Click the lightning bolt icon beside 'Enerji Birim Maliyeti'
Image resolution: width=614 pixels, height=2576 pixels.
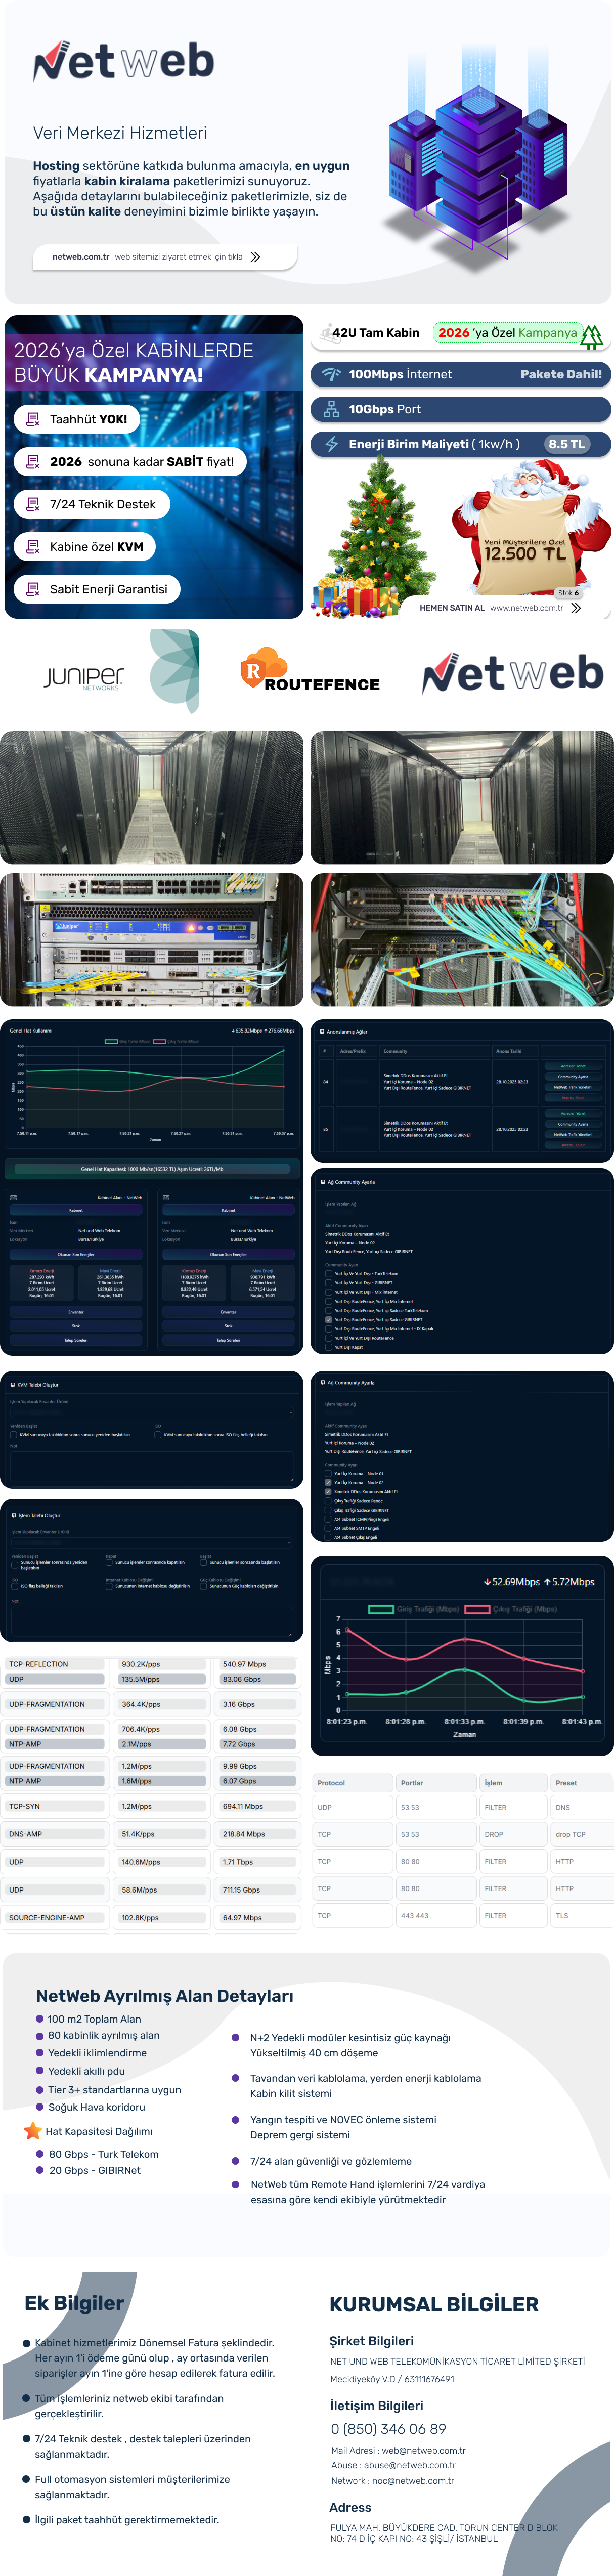[331, 444]
